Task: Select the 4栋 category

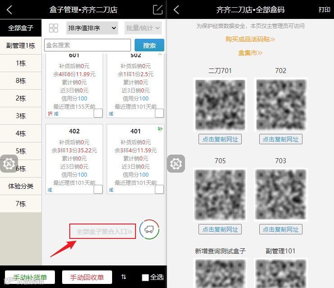Action: [x=21, y=133]
